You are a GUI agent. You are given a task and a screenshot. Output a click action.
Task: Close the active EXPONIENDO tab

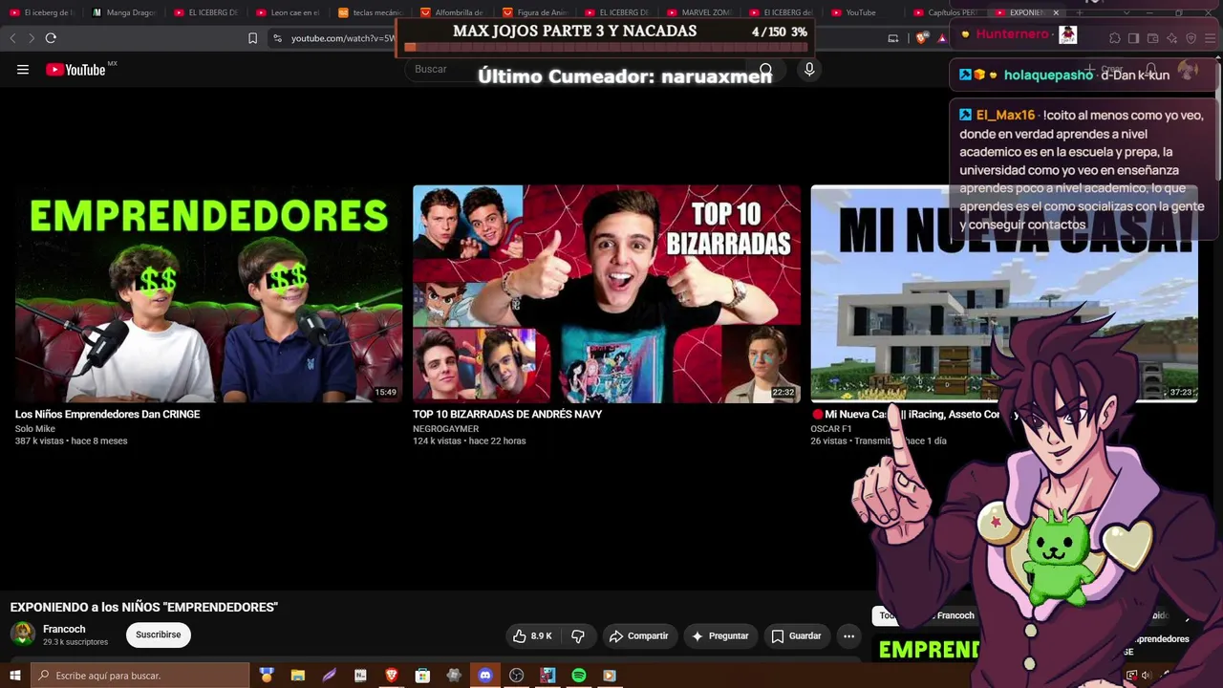[1056, 12]
